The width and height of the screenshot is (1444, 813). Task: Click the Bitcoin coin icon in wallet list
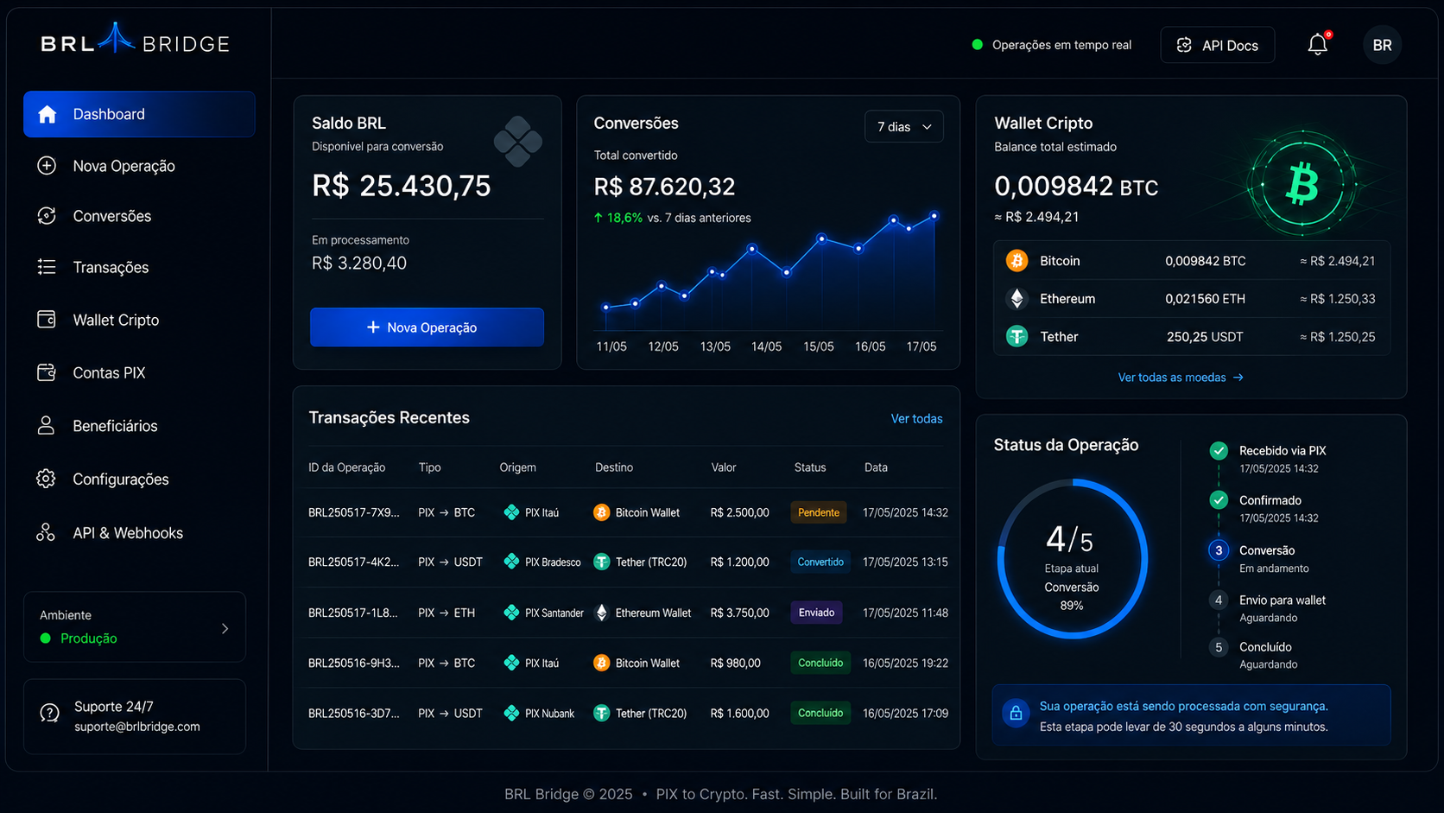pyautogui.click(x=1017, y=260)
